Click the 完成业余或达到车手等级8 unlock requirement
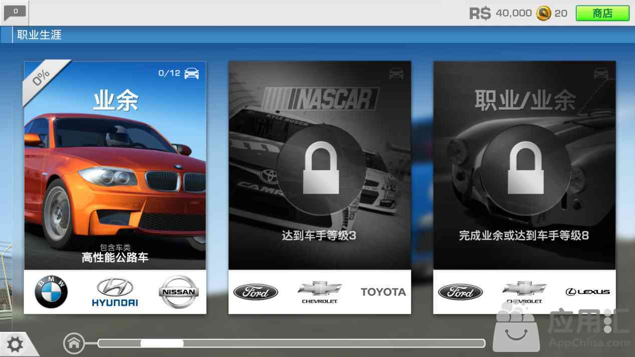This screenshot has height=357, width=635. tap(524, 235)
